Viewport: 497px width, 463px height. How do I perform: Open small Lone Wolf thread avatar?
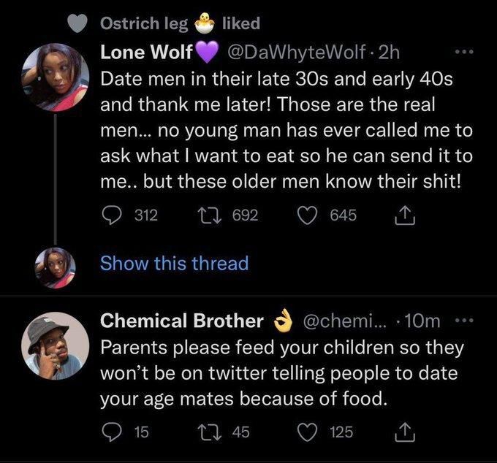pyautogui.click(x=56, y=267)
